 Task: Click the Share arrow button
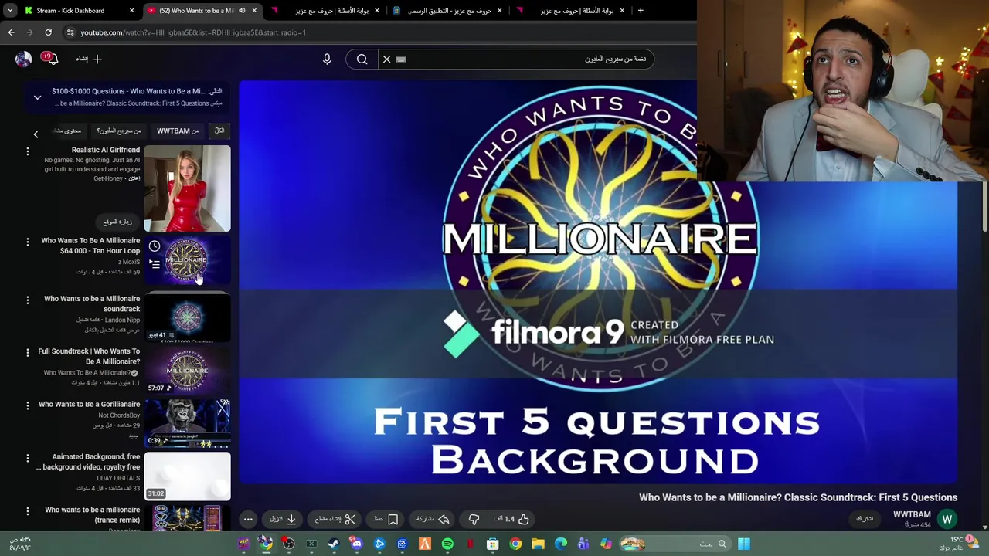click(433, 519)
